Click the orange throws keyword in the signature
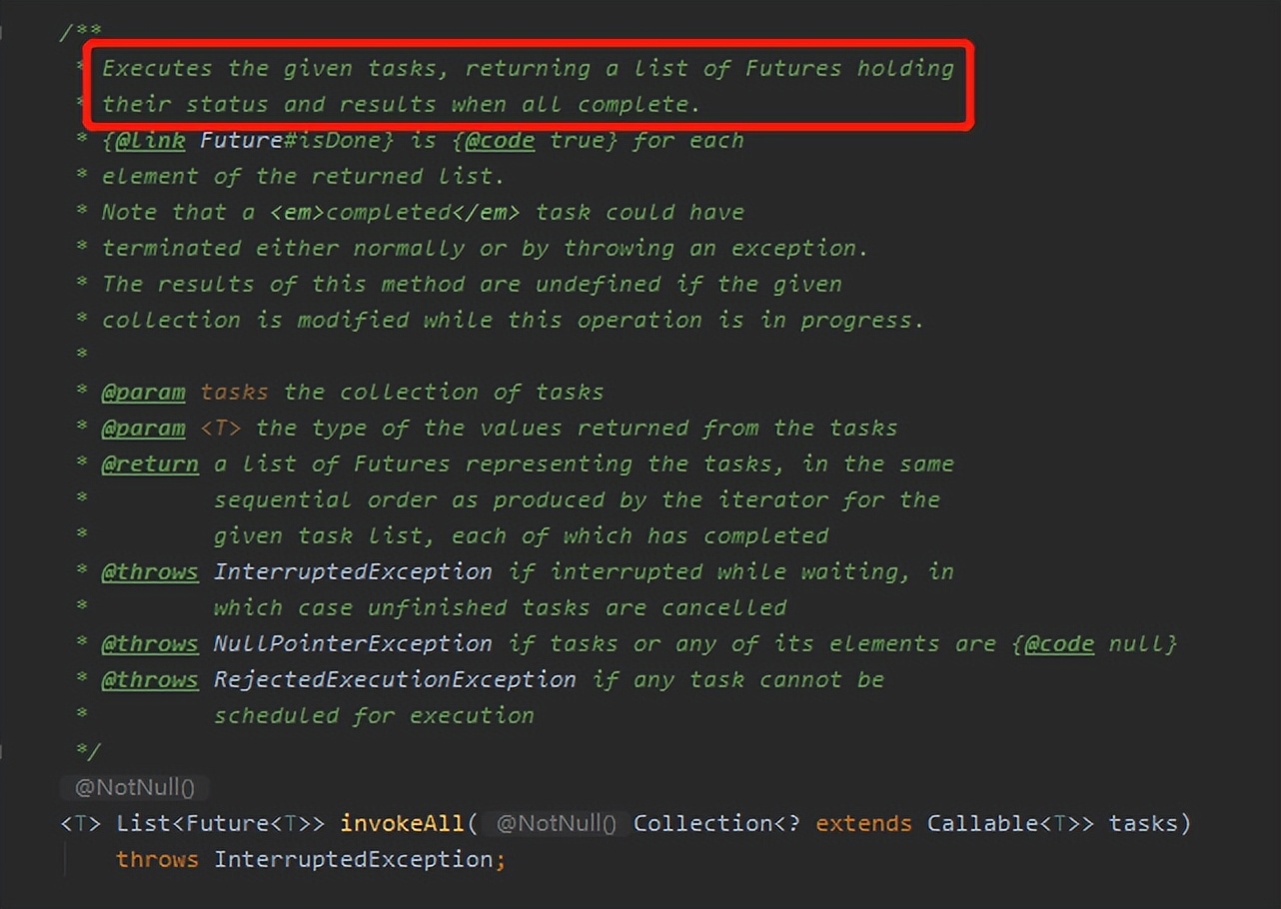Screen dimensions: 1281x909 click(157, 860)
